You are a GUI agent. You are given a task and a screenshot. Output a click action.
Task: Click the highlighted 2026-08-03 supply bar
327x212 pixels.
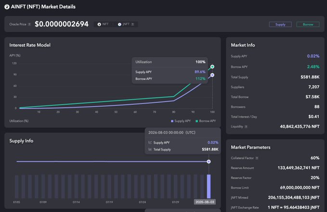click(x=209, y=187)
